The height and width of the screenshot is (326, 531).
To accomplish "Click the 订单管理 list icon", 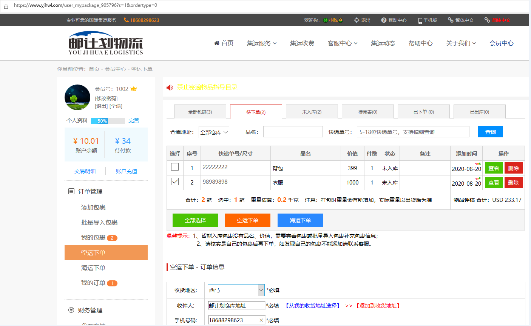I will 71,191.
